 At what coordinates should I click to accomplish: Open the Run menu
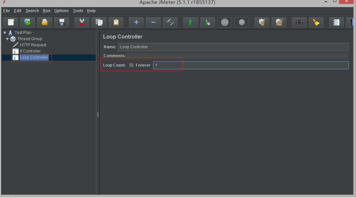(46, 11)
